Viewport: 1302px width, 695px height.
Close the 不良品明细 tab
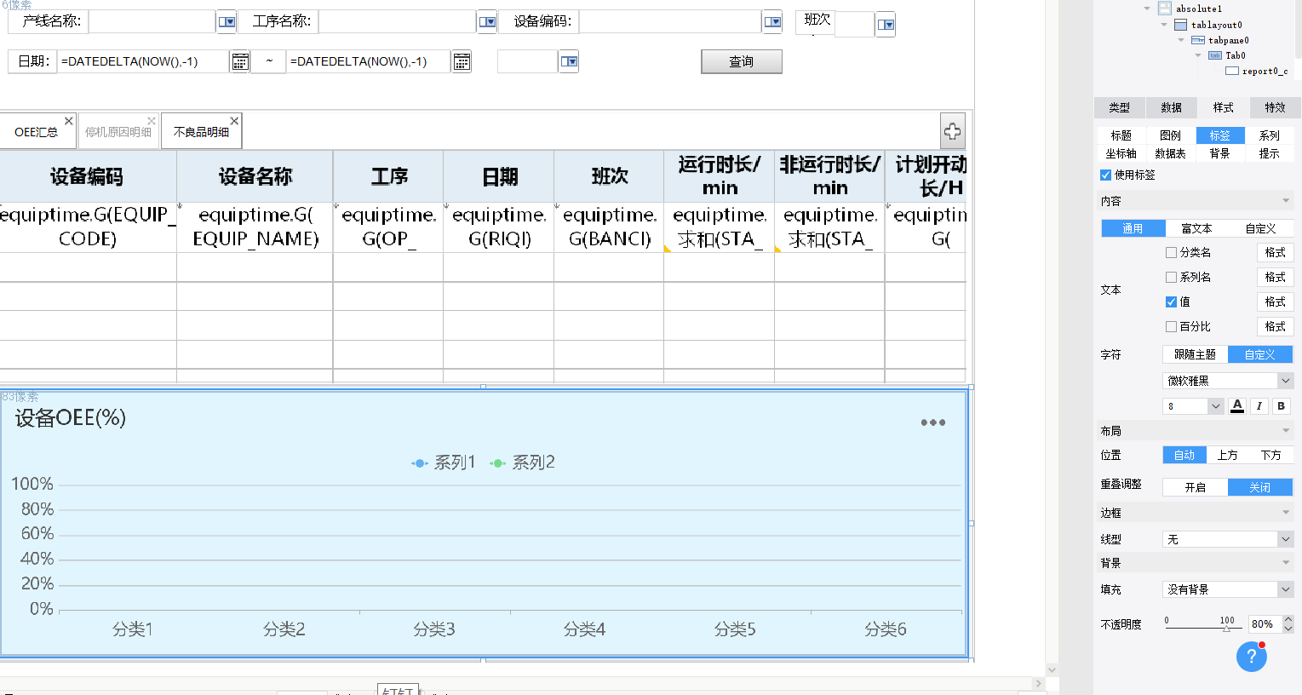[234, 121]
